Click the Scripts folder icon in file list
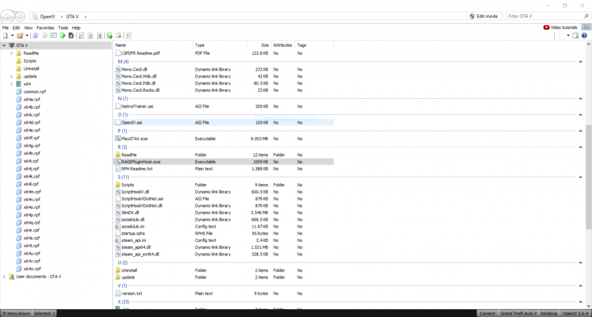Viewport: 592px width, 317px height. point(117,185)
